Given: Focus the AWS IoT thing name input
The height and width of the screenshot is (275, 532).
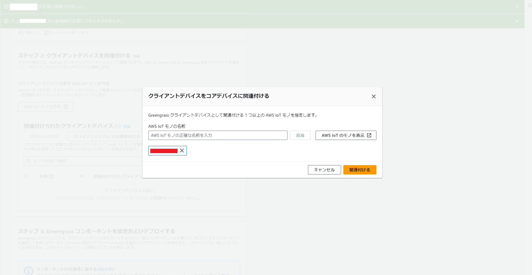Looking at the screenshot, I should coord(218,135).
